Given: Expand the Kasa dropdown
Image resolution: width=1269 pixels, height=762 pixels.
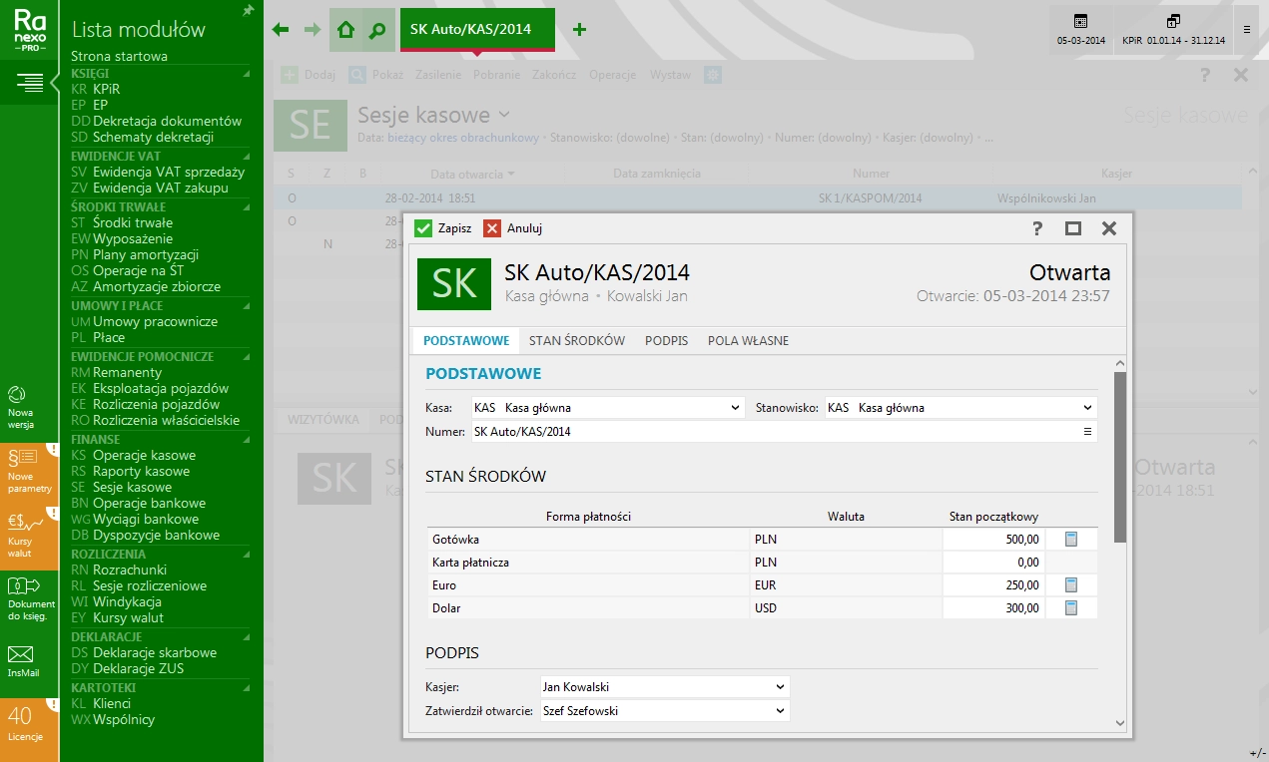Looking at the screenshot, I should point(736,408).
